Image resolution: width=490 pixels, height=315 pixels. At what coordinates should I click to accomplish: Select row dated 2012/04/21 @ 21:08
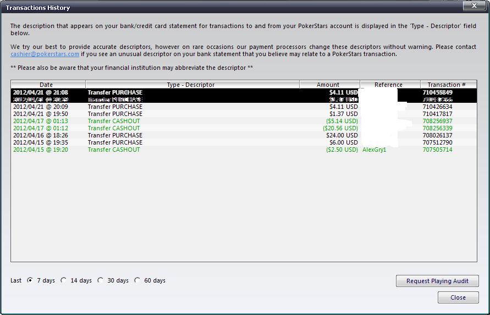pyautogui.click(x=244, y=92)
